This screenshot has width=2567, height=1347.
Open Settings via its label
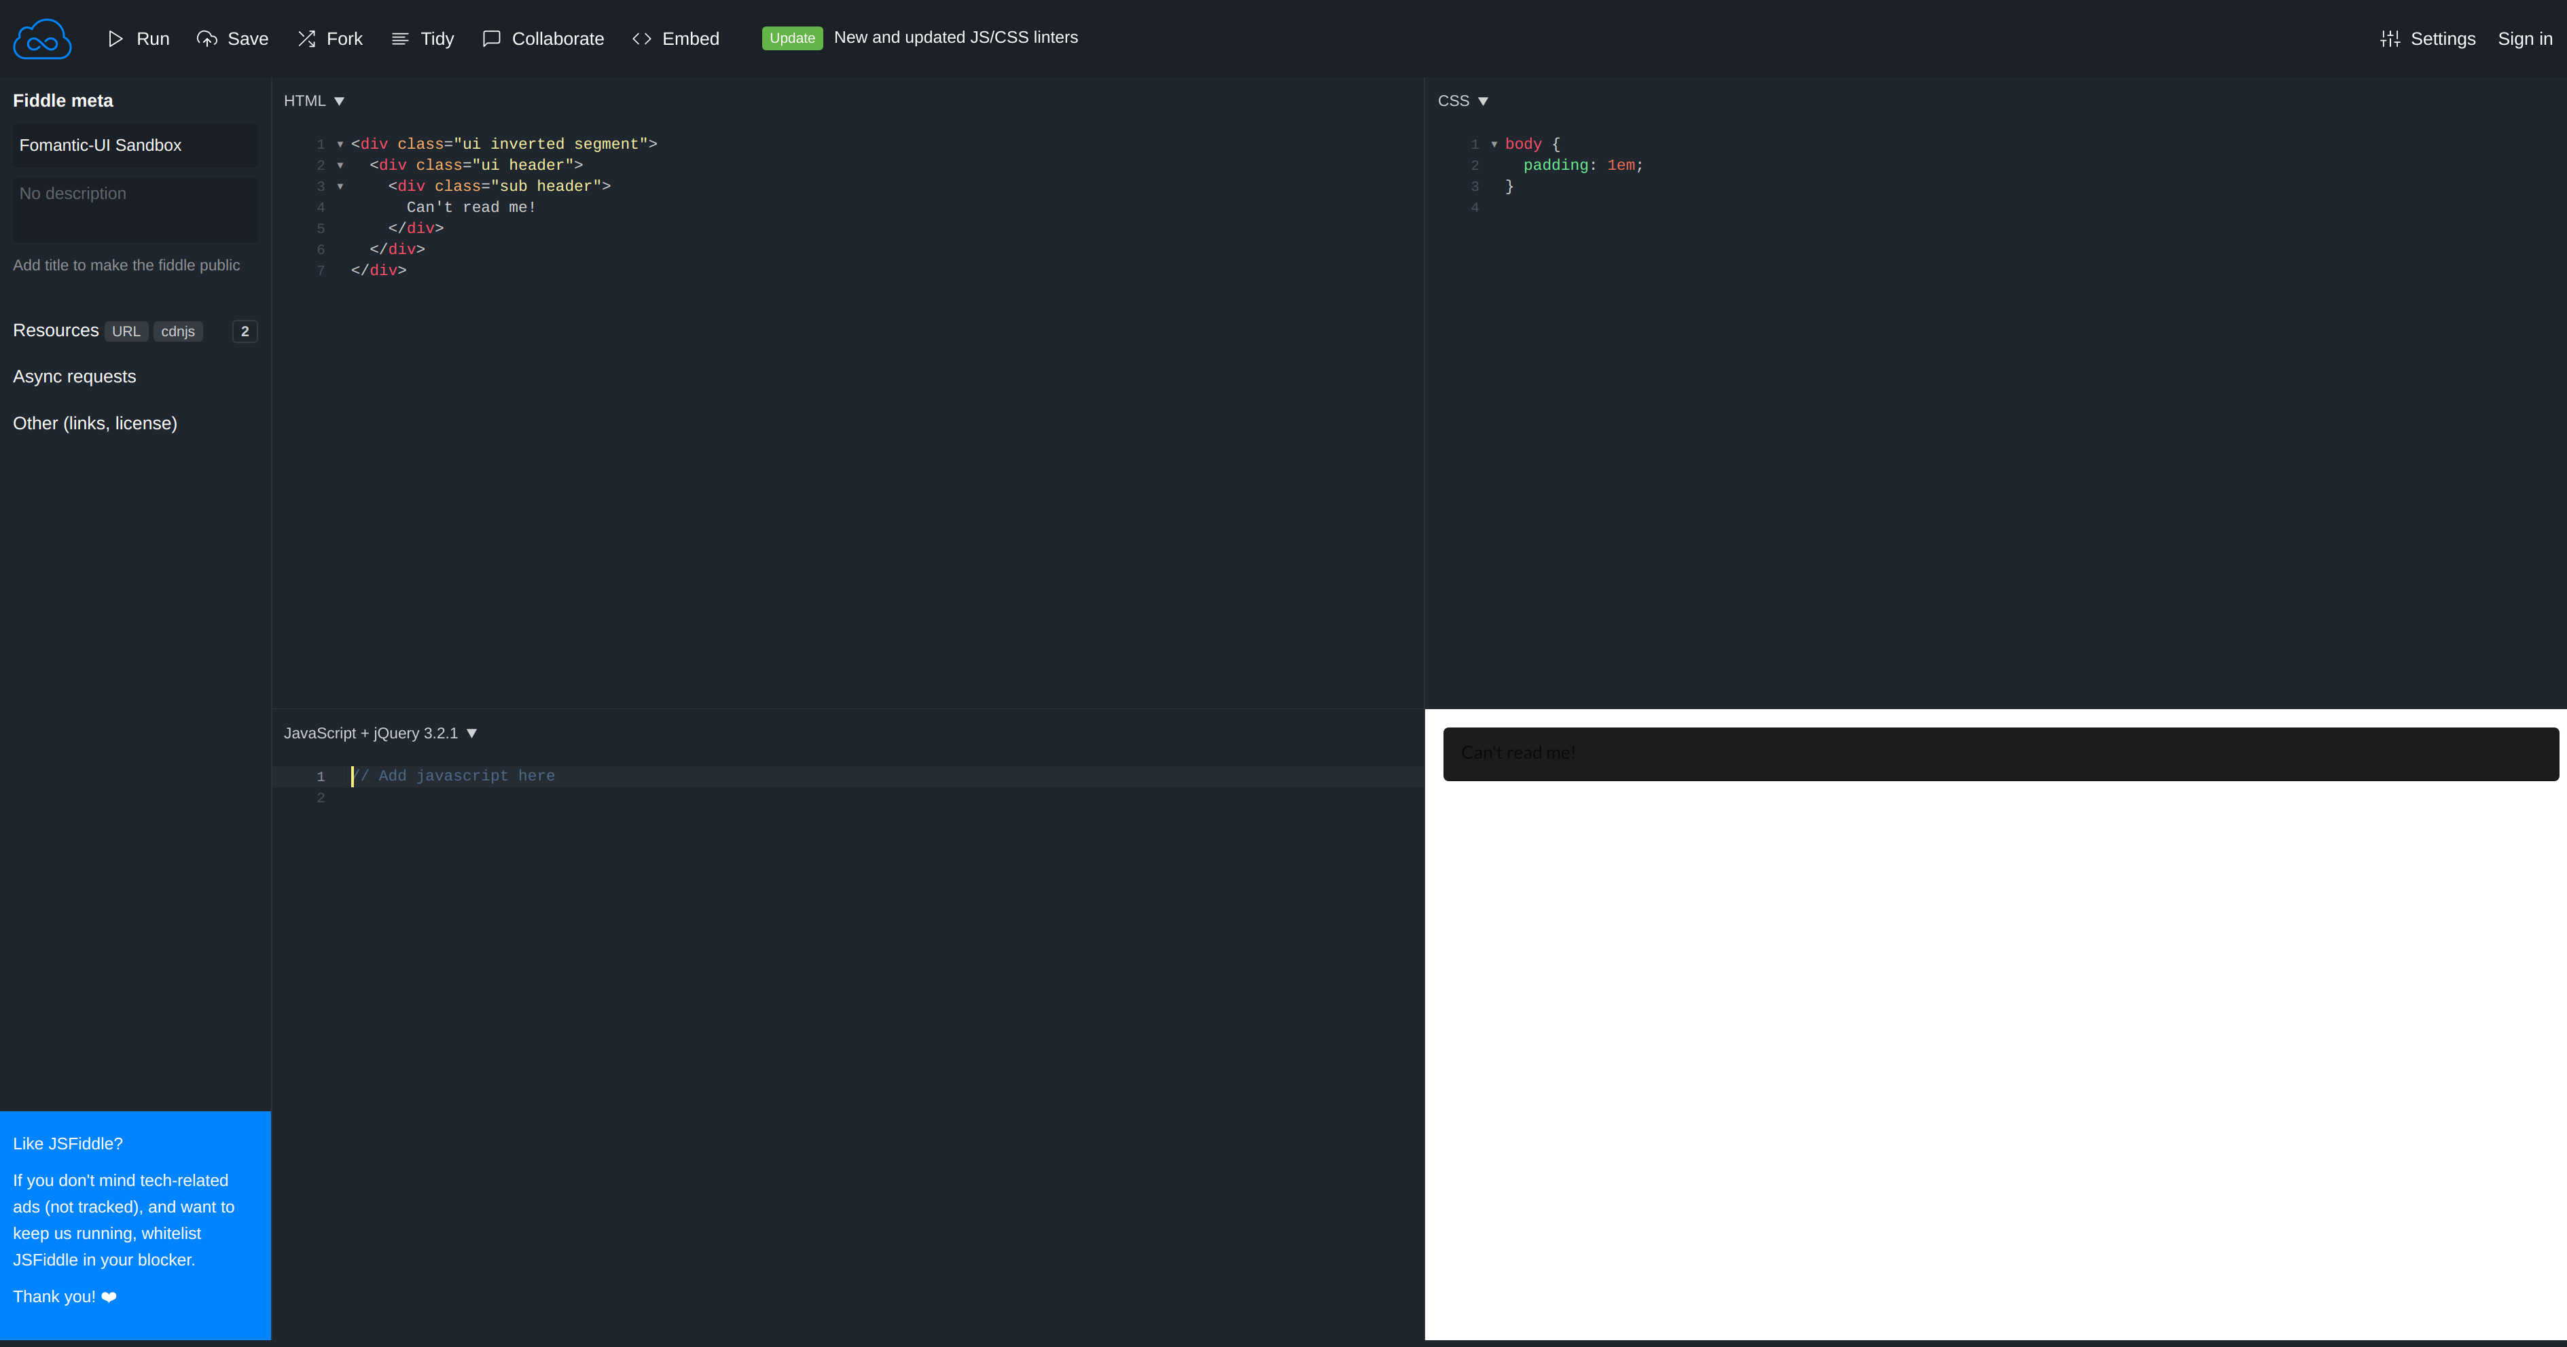coord(2443,39)
